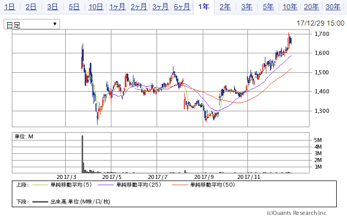This screenshot has width=347, height=219.
Task: Click the 単純移動平均(50) legend text
Action: point(213,185)
